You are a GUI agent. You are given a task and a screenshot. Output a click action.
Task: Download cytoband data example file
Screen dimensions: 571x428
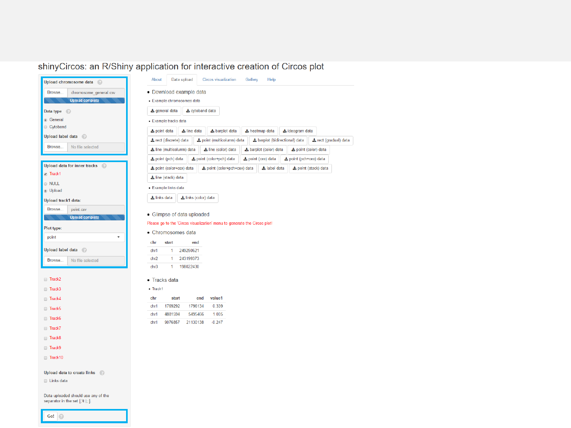(x=201, y=111)
